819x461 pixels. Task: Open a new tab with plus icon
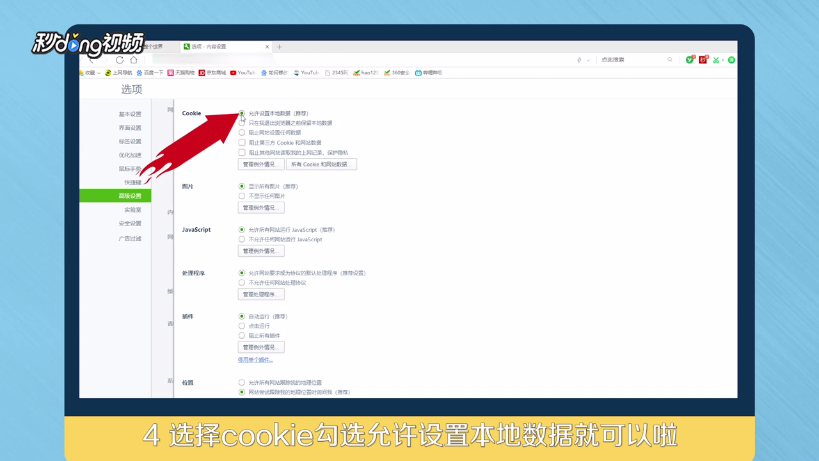[279, 47]
